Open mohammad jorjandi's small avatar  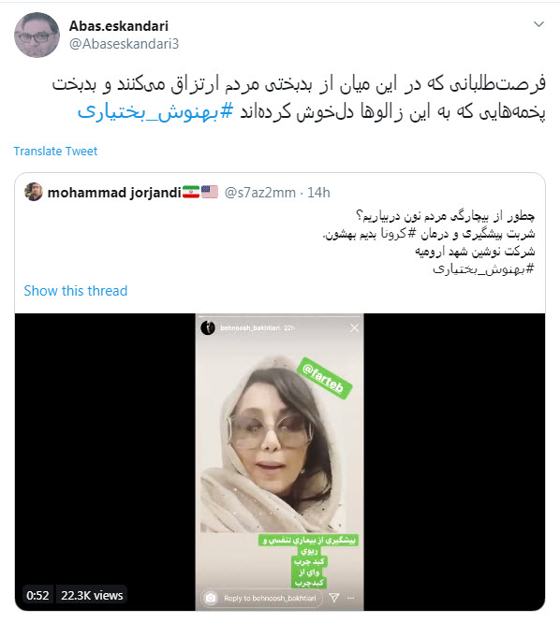34,192
